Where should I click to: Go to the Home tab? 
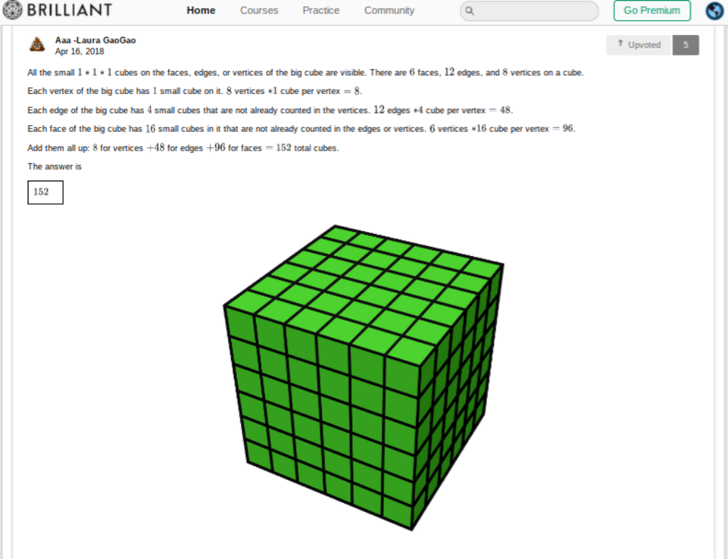click(201, 11)
